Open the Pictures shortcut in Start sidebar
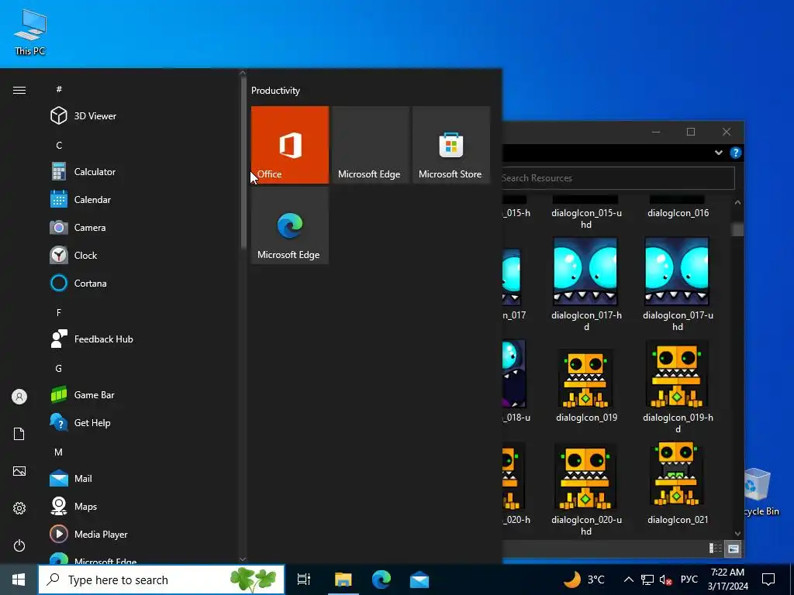The height and width of the screenshot is (595, 794). pyautogui.click(x=19, y=471)
